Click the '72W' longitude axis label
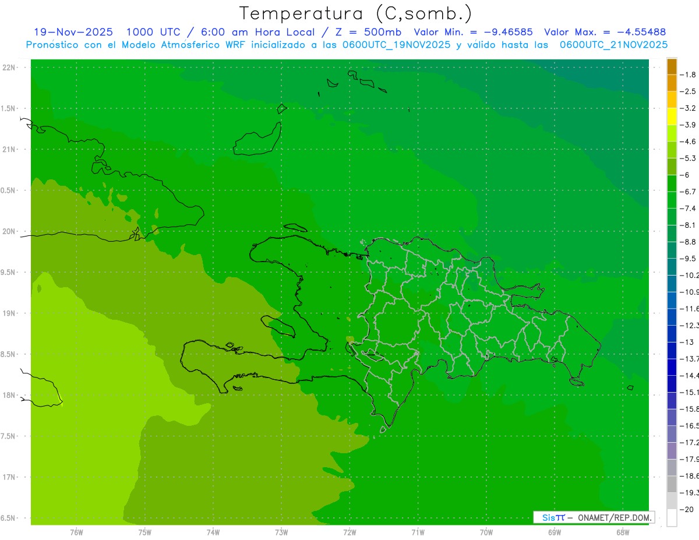 pyautogui.click(x=349, y=532)
